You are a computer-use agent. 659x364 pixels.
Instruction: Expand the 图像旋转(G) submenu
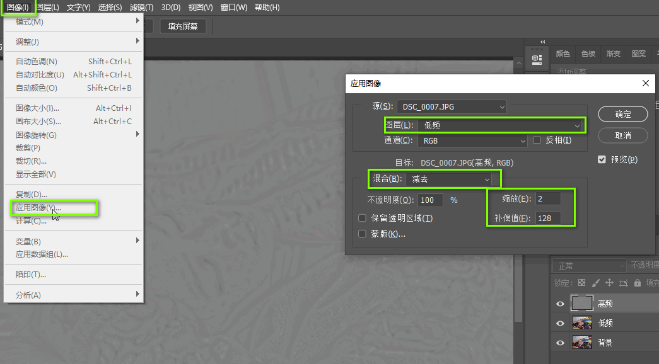tap(74, 135)
